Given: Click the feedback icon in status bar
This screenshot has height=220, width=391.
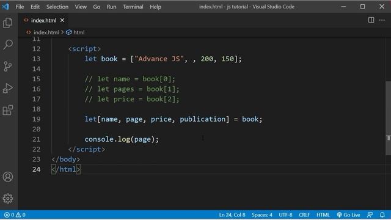Looking at the screenshot, I should coord(370,215).
